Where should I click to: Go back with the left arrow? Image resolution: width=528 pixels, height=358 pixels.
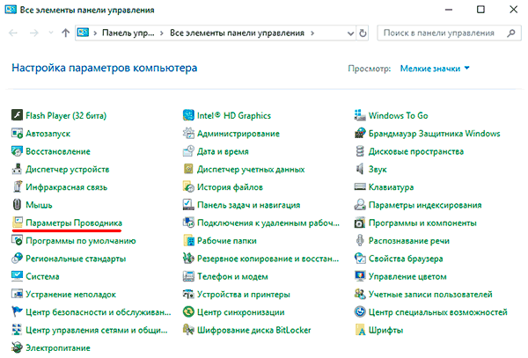13,33
